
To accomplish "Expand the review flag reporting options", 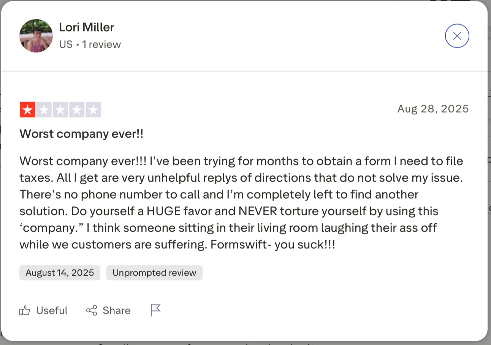I will pos(155,310).
